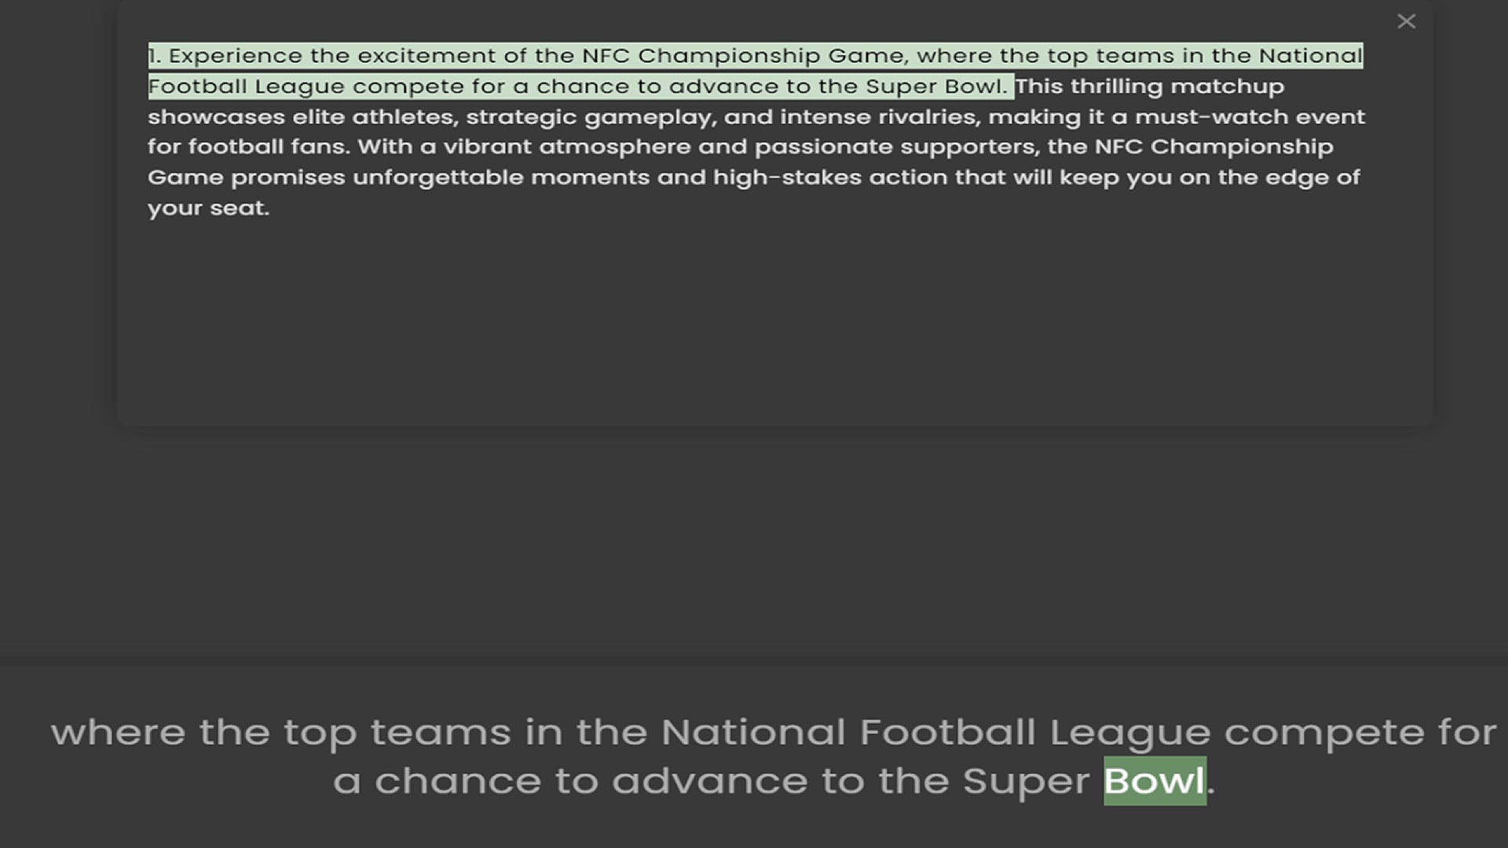The height and width of the screenshot is (848, 1508).
Task: Close the text overlay dialog
Action: (1406, 21)
